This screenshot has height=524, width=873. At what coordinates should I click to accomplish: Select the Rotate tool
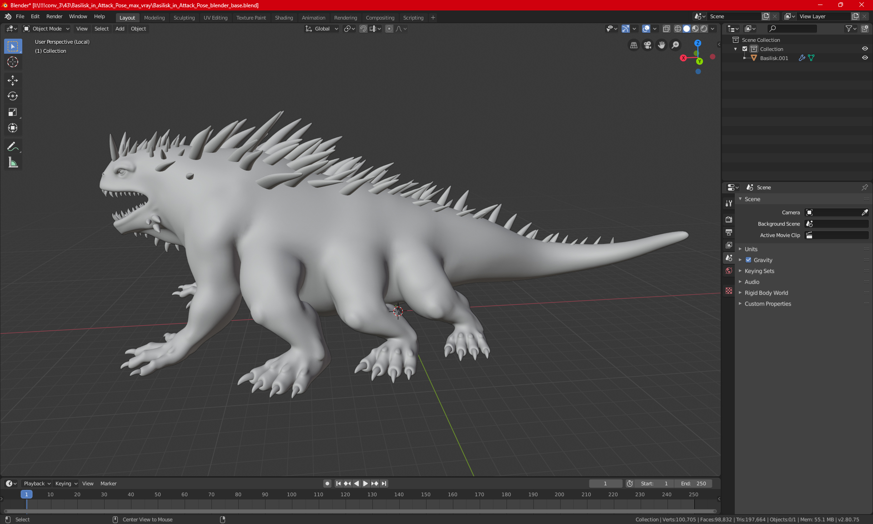point(13,96)
